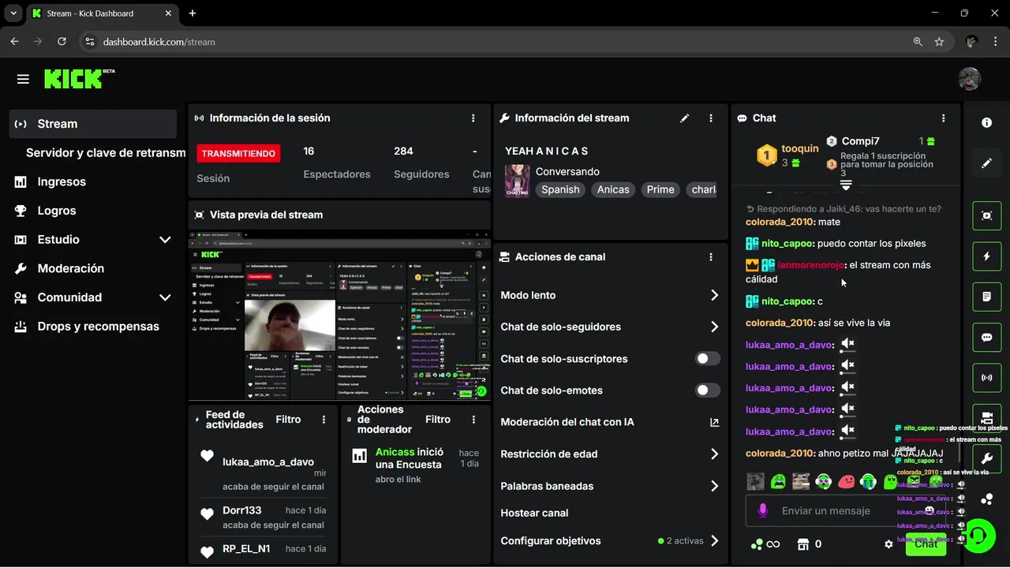Open a new browser tab
Viewport: 1010px width, 568px height.
pyautogui.click(x=193, y=13)
